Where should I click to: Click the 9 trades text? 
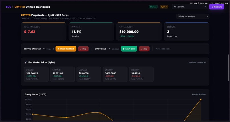(75, 36)
